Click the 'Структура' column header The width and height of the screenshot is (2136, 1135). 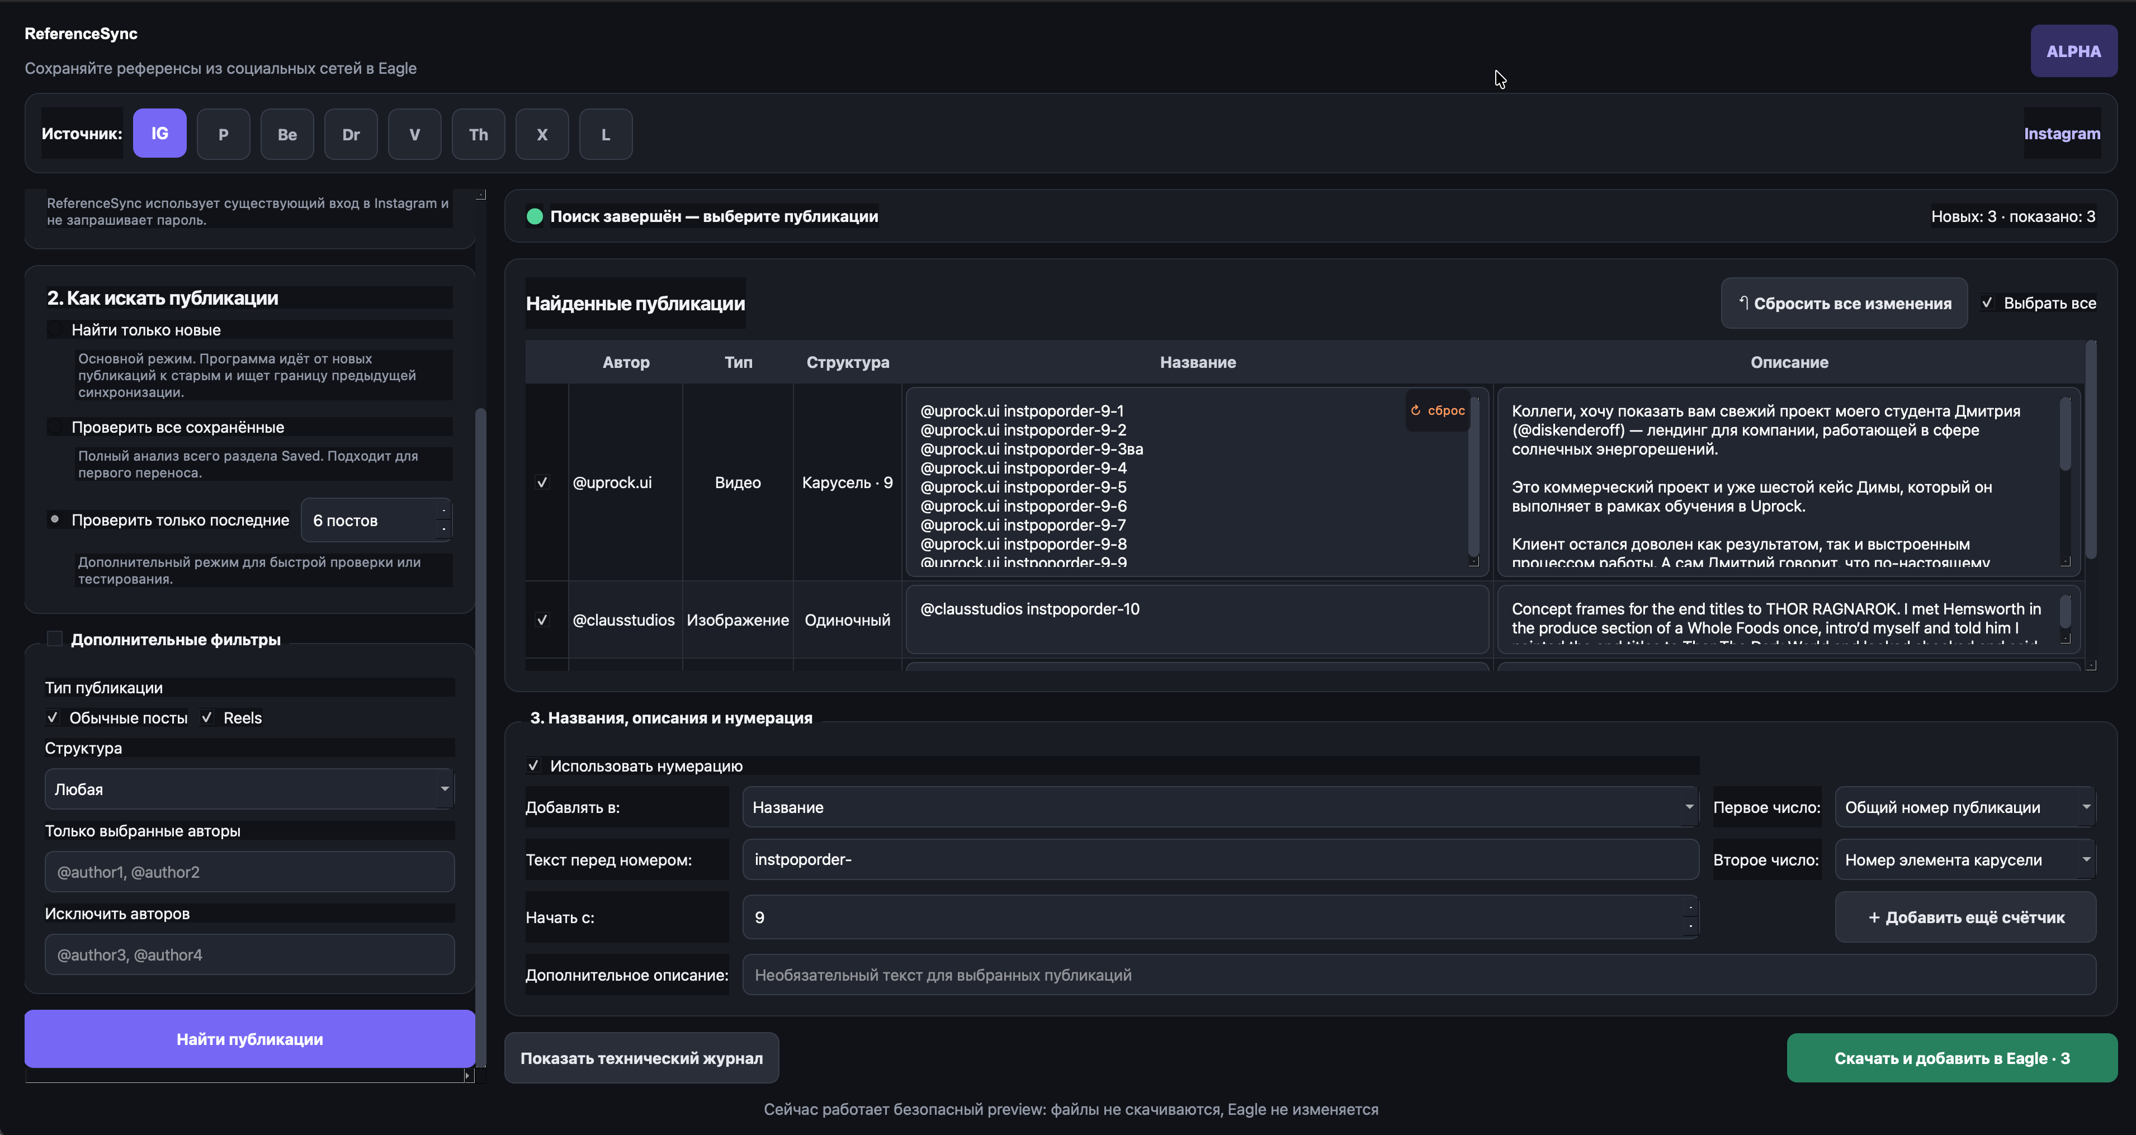[848, 362]
